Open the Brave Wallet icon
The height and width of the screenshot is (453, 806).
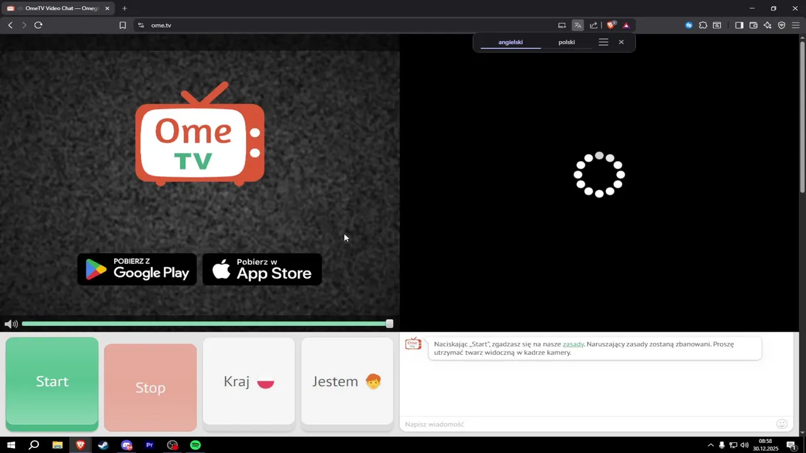pyautogui.click(x=753, y=25)
